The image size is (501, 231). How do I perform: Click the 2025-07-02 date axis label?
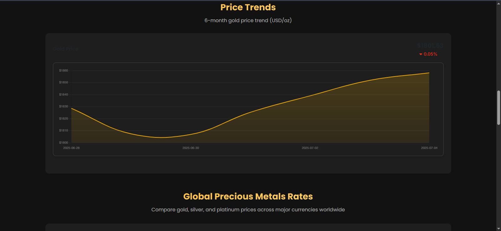pos(310,148)
